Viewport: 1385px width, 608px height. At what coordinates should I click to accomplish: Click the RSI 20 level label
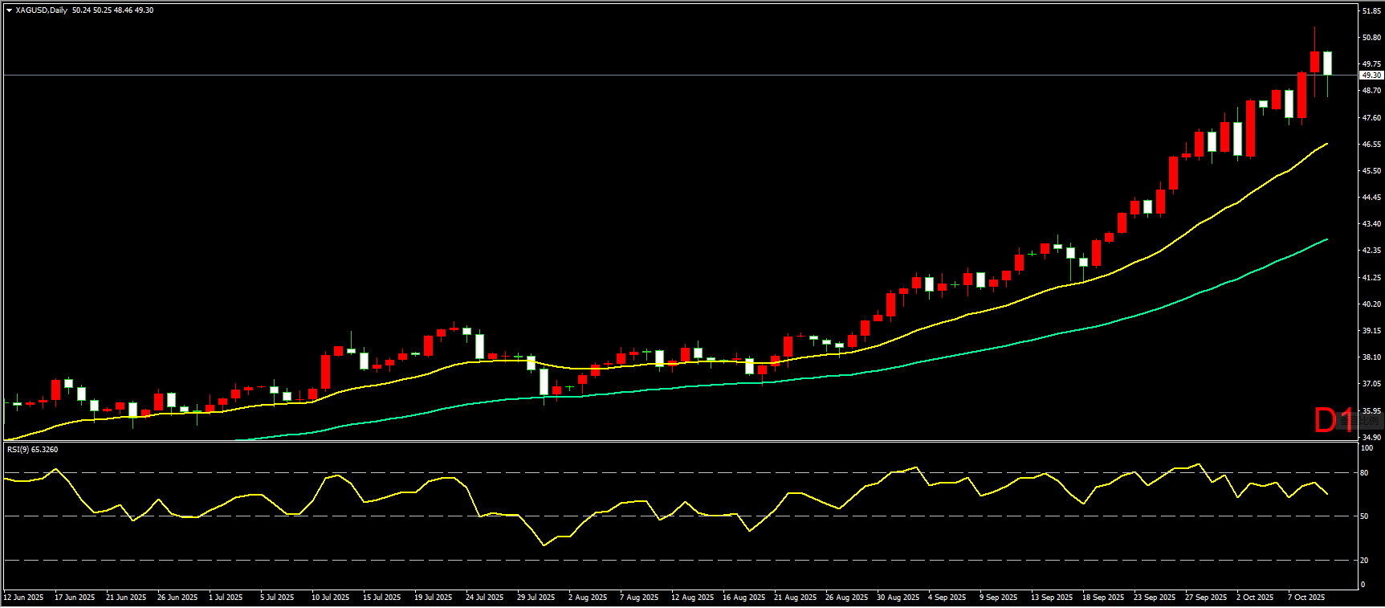(1364, 561)
